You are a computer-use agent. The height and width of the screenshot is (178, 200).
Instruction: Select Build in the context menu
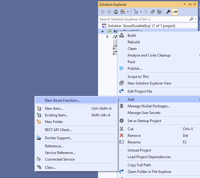[132, 35]
